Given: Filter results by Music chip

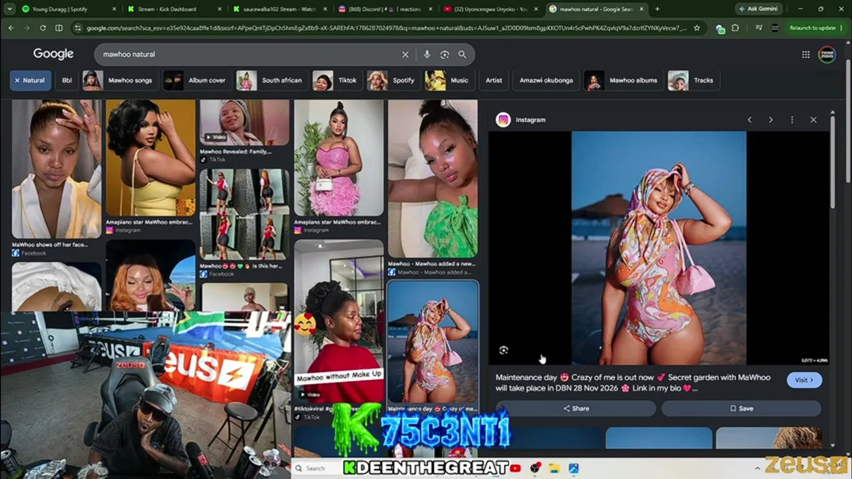Looking at the screenshot, I should (449, 80).
